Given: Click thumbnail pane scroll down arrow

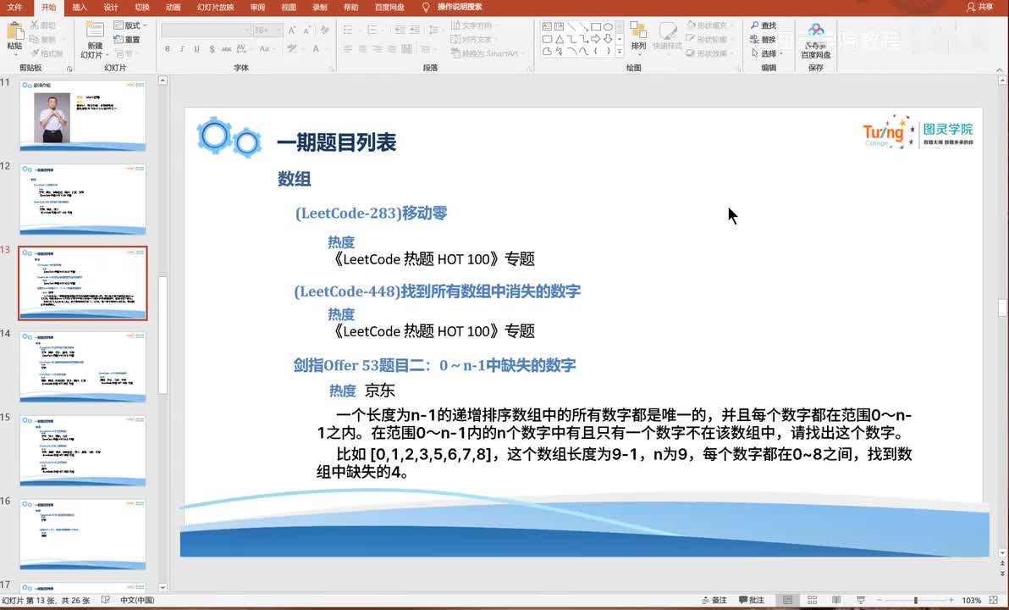Looking at the screenshot, I should (163, 587).
